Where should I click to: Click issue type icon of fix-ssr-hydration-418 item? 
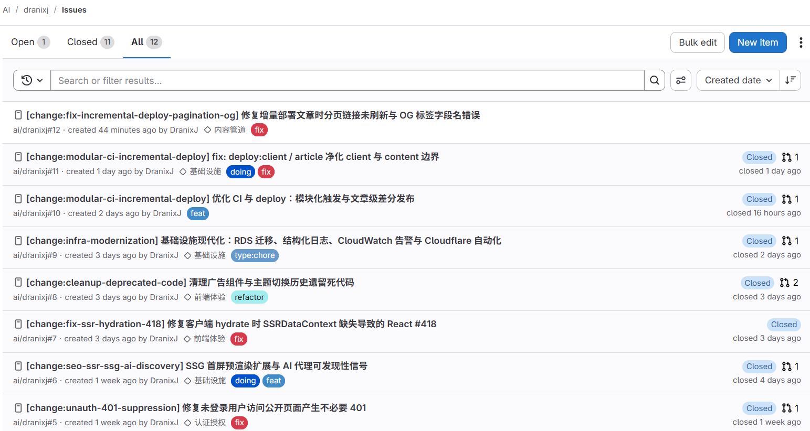click(18, 324)
